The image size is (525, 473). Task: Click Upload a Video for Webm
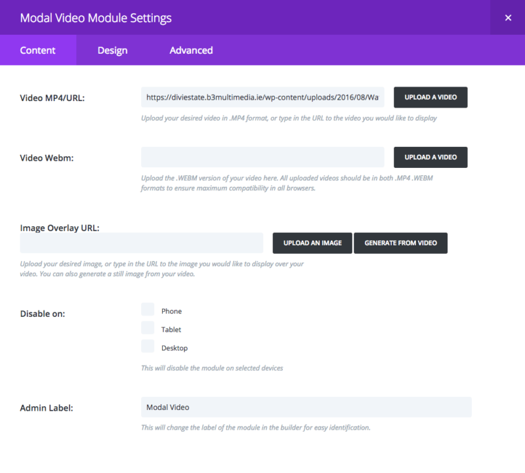point(430,157)
